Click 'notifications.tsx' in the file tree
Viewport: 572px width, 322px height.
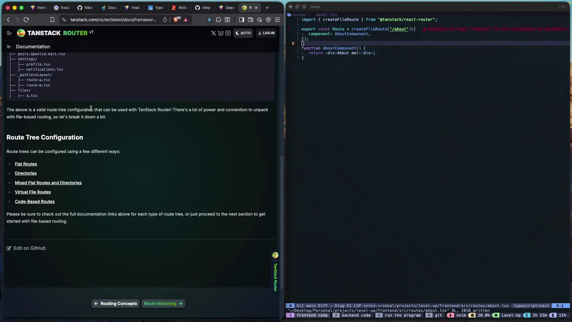point(44,69)
